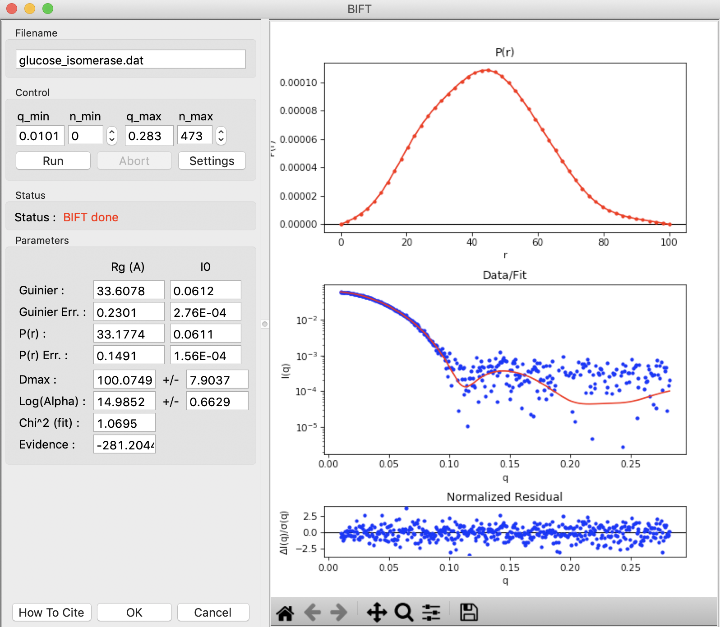Click the Guinier Rg value field
This screenshot has width=720, height=627.
pos(129,290)
